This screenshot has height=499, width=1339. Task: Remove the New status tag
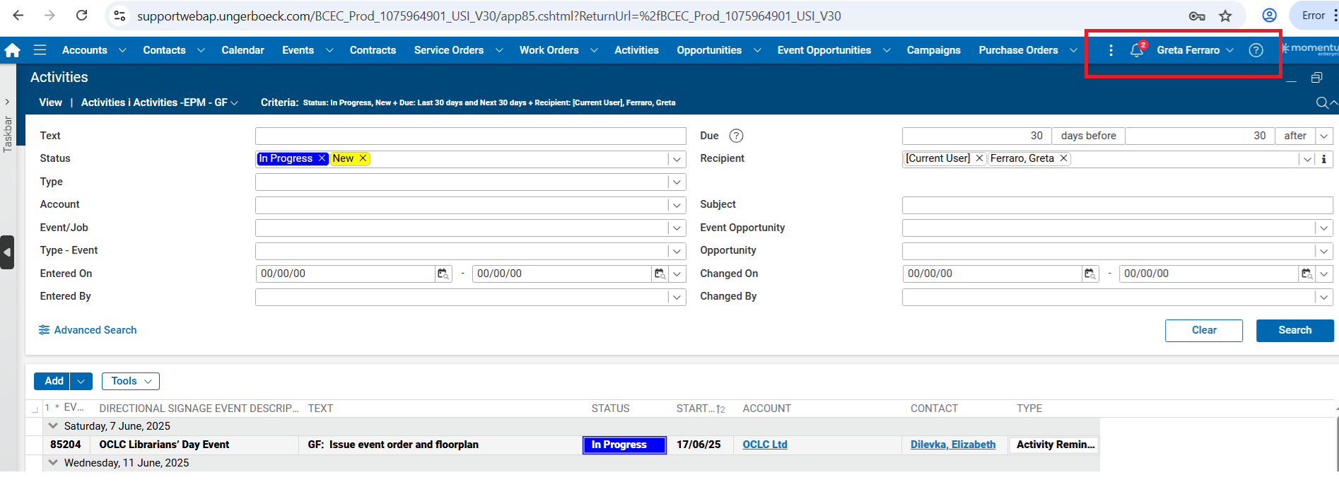(x=363, y=158)
